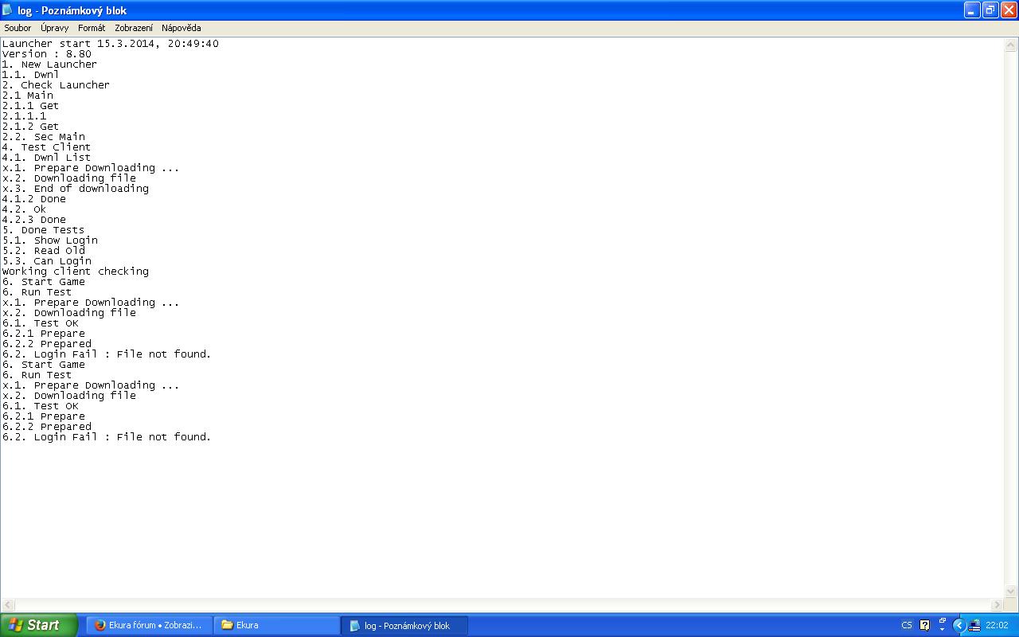Screen dimensions: 1019x637
Task: Click the horizontal scrollbar right arrow
Action: coord(996,605)
